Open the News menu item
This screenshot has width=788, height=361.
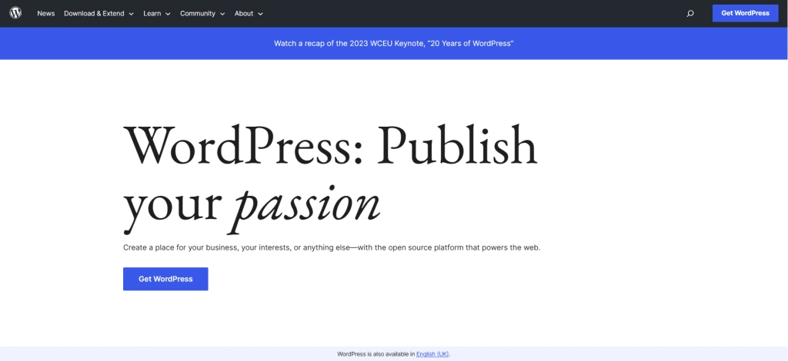tap(45, 14)
